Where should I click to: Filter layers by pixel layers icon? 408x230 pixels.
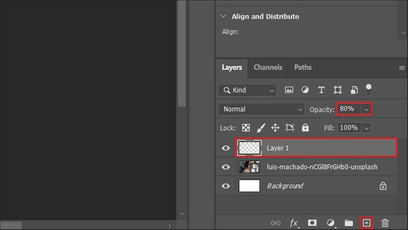point(289,90)
